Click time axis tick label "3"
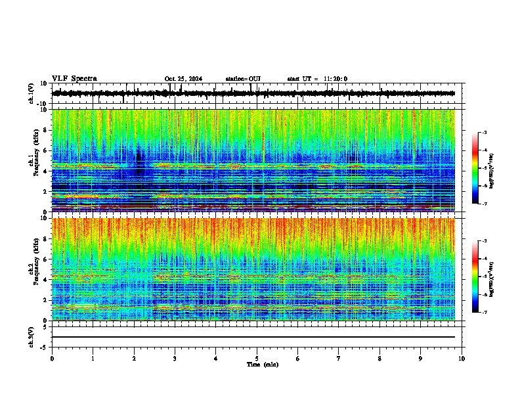The image size is (520, 402). (x=175, y=359)
